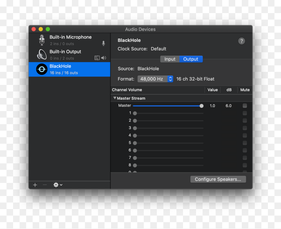Collapse the Master Stream section
The height and width of the screenshot is (229, 281).
pyautogui.click(x=115, y=98)
